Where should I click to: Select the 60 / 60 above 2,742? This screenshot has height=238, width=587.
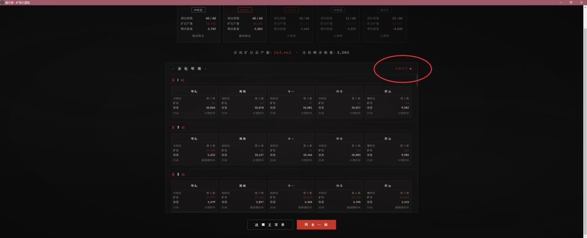(x=211, y=18)
